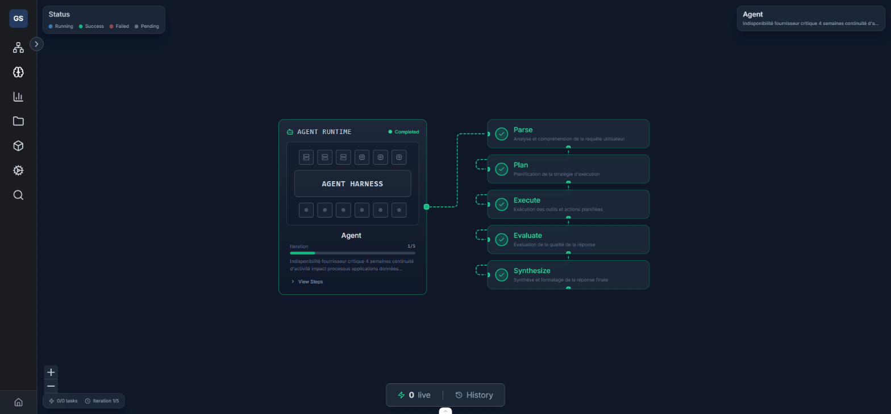Open the folder icon in sidebar

point(18,121)
